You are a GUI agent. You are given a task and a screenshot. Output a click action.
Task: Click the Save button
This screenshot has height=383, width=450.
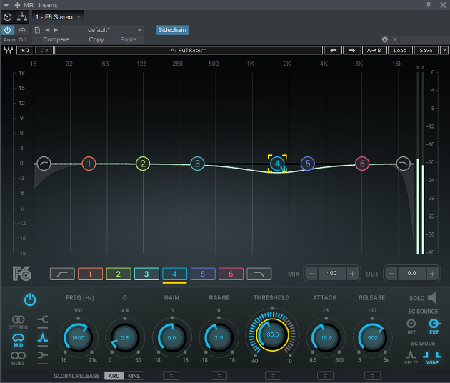[x=426, y=51]
